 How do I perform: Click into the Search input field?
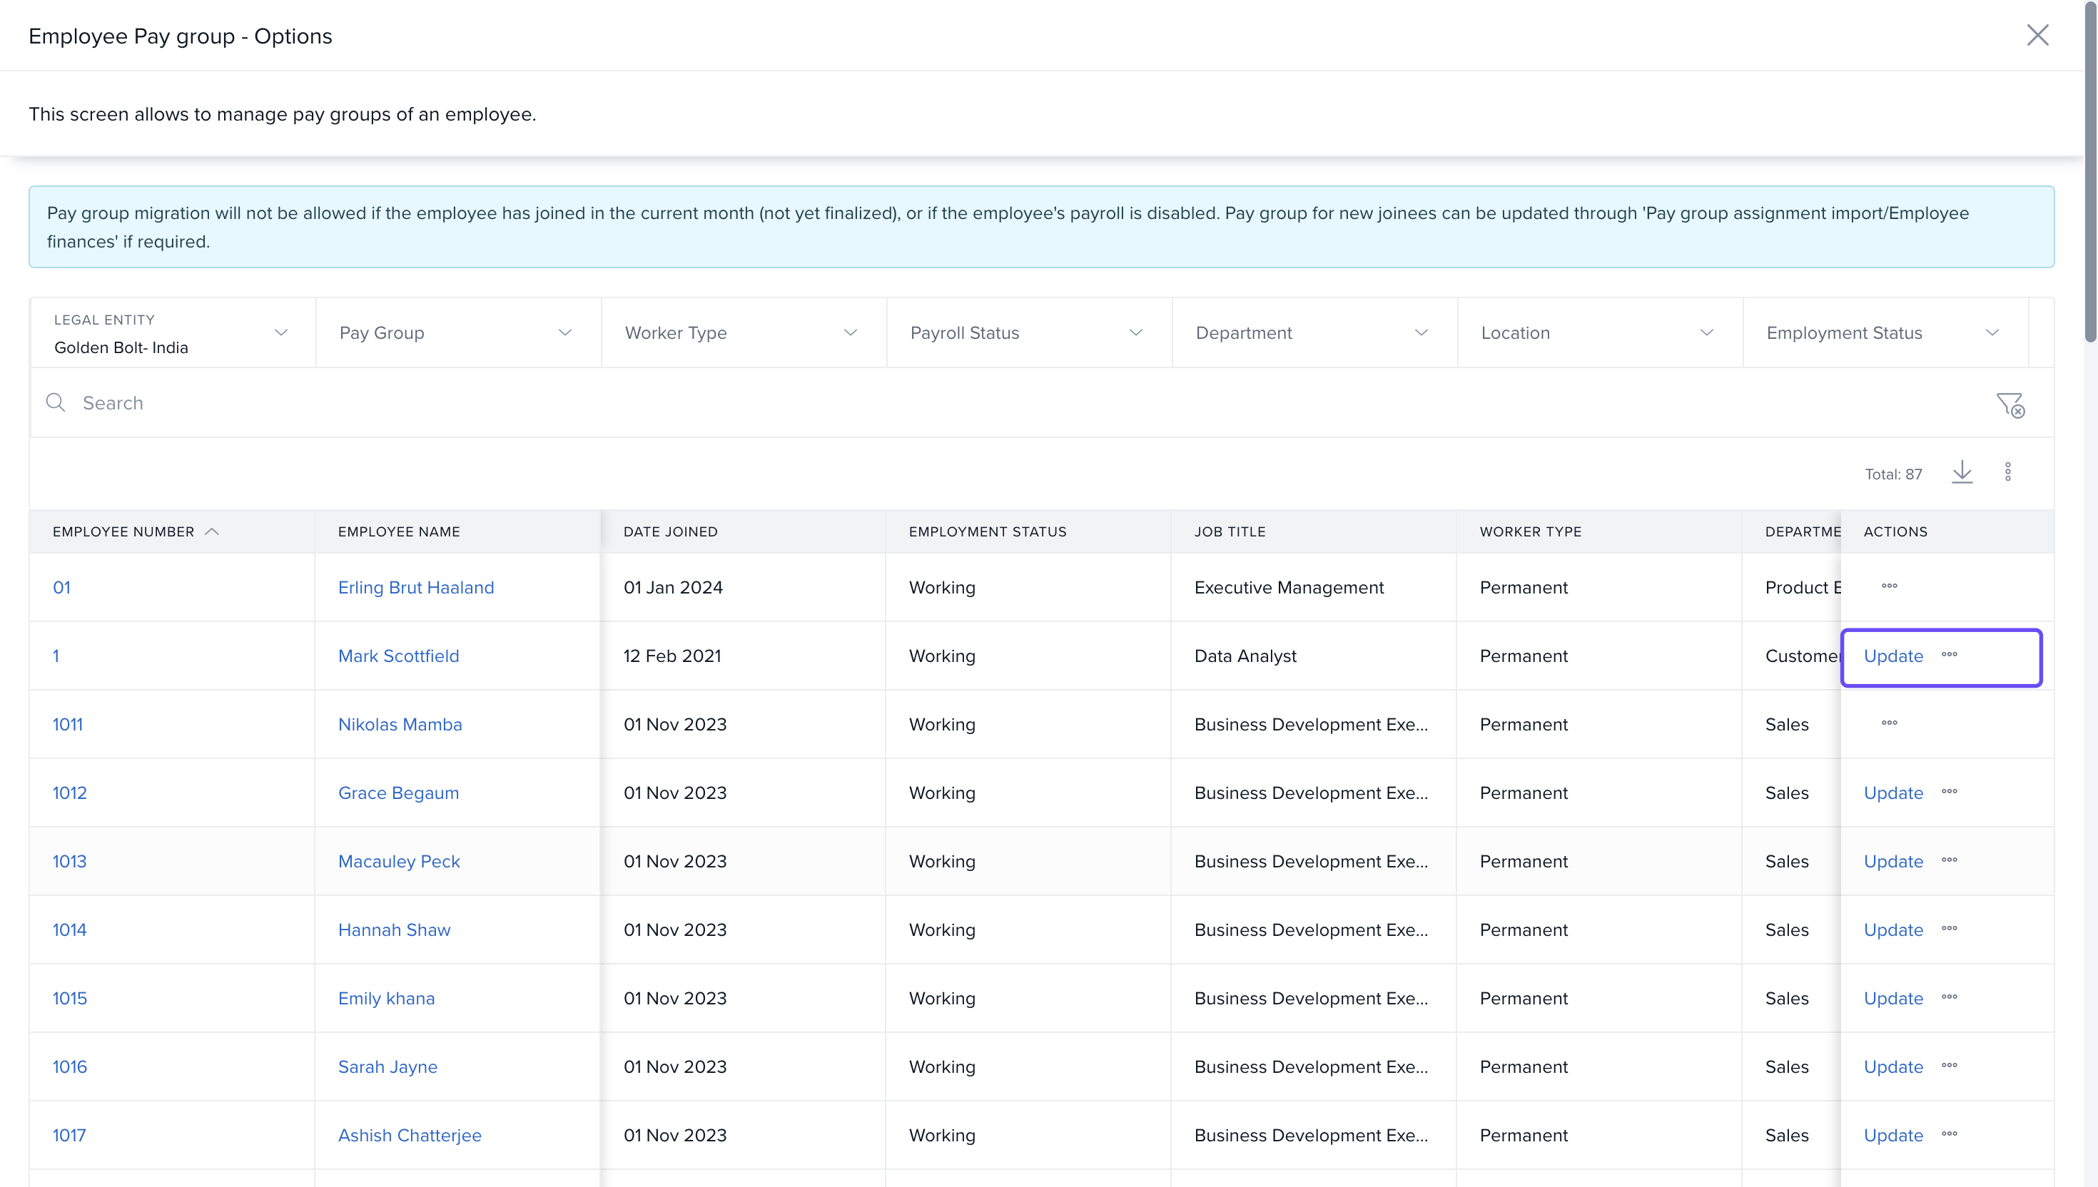click(978, 403)
